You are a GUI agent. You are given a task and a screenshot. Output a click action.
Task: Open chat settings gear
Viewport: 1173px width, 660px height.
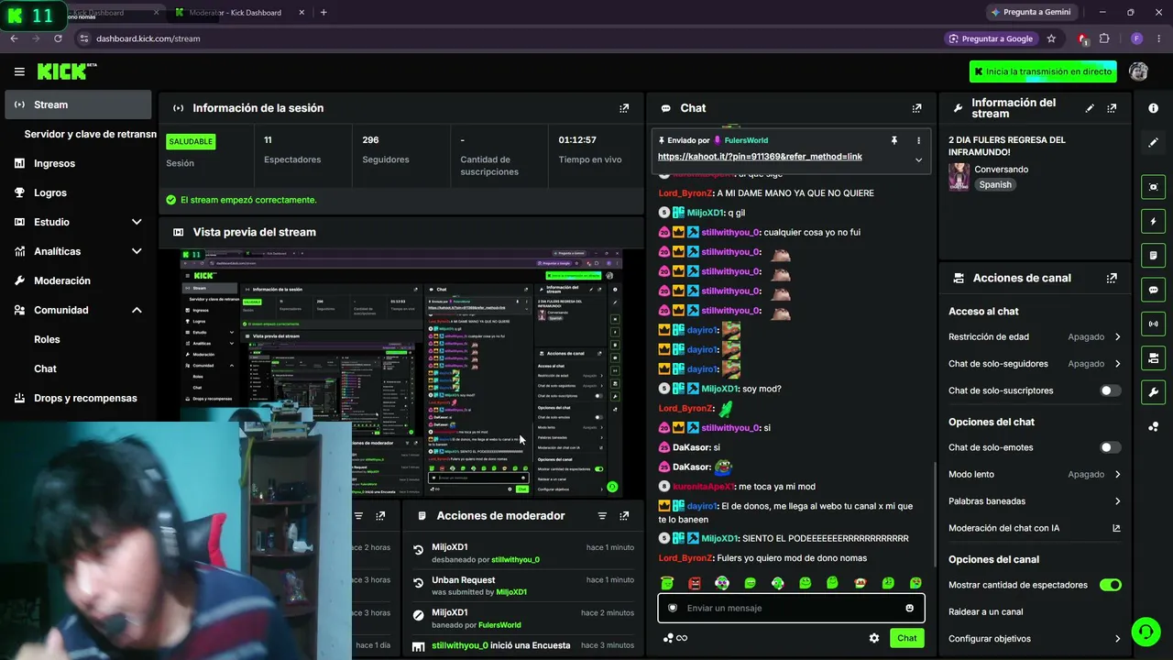click(x=873, y=638)
